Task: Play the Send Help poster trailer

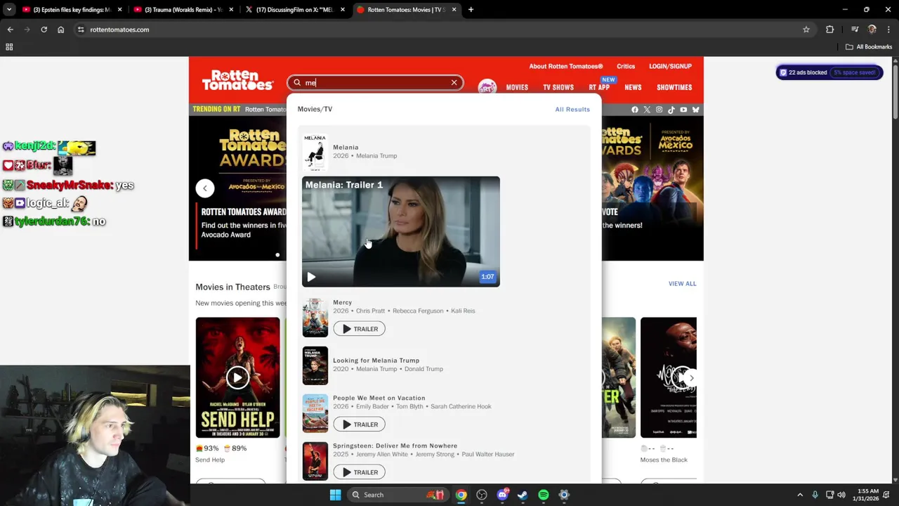Action: click(237, 377)
